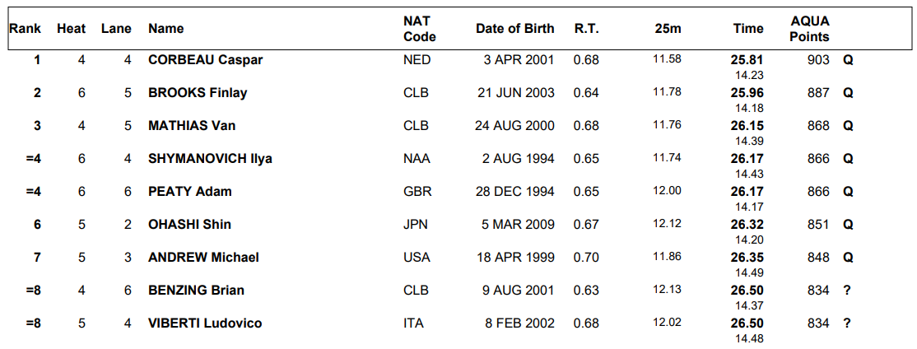Click the winning time 25.81

748,60
